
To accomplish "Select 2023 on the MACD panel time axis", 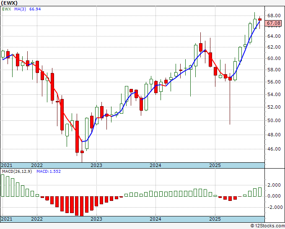I will click(x=96, y=219).
